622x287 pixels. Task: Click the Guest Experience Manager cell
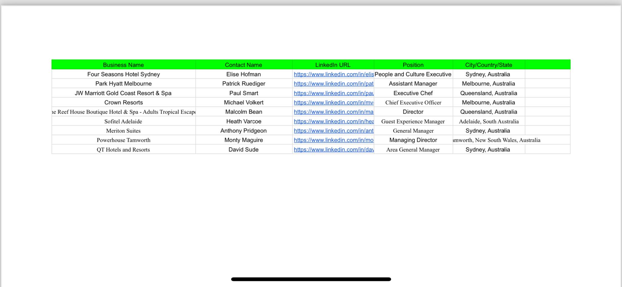coord(413,121)
